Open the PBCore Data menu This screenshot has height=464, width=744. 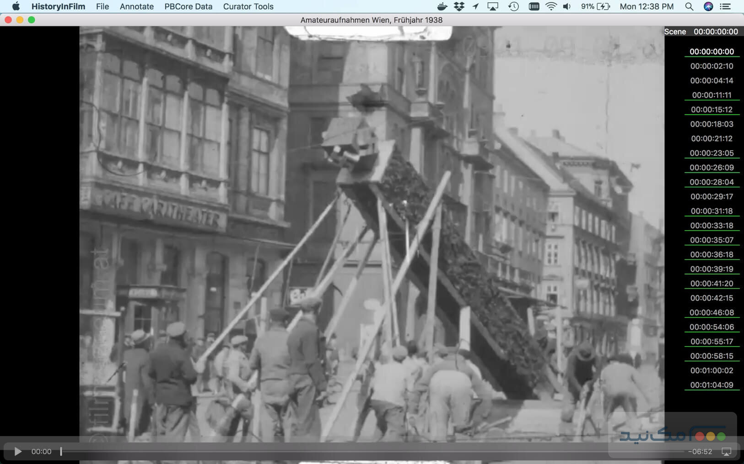(188, 6)
